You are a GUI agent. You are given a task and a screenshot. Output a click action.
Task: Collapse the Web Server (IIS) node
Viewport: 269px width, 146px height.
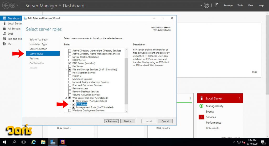point(66,98)
